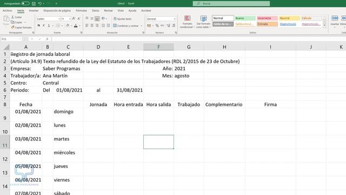Screen dimensions: 346x195
Task: Click the Save icon in title bar
Action: (x=34, y=4)
